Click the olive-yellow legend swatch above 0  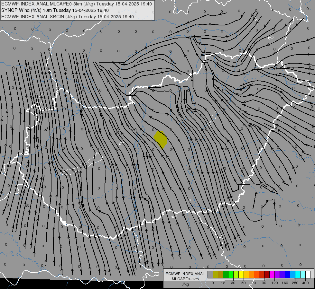[216, 275]
